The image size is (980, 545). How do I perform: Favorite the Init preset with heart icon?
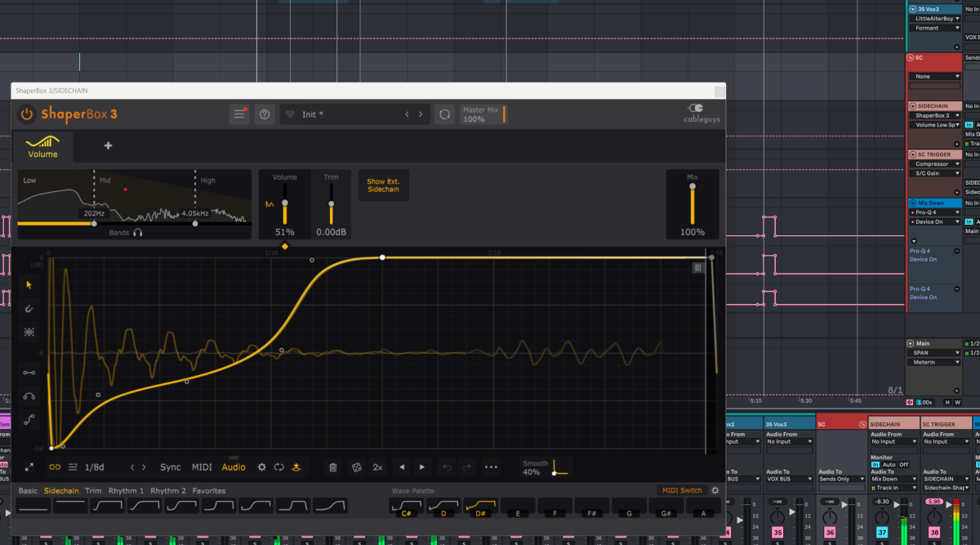290,114
